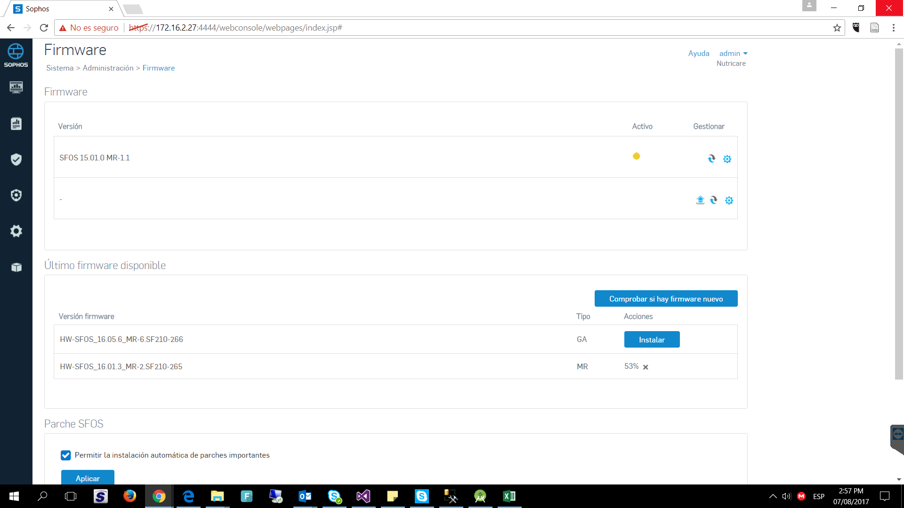Open the Action Center notifications
The height and width of the screenshot is (508, 904).
point(885,496)
